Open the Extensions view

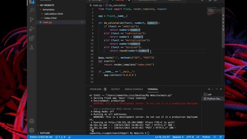(32, 38)
